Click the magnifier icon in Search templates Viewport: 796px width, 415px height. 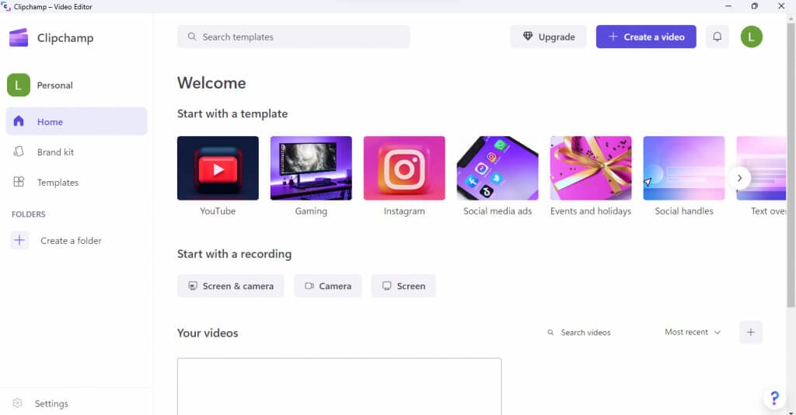pyautogui.click(x=192, y=37)
